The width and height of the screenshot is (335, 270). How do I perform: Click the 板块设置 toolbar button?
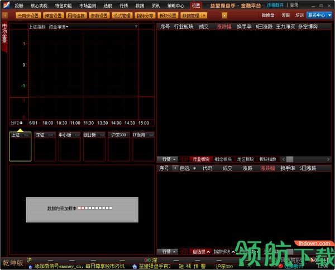pyautogui.click(x=167, y=16)
